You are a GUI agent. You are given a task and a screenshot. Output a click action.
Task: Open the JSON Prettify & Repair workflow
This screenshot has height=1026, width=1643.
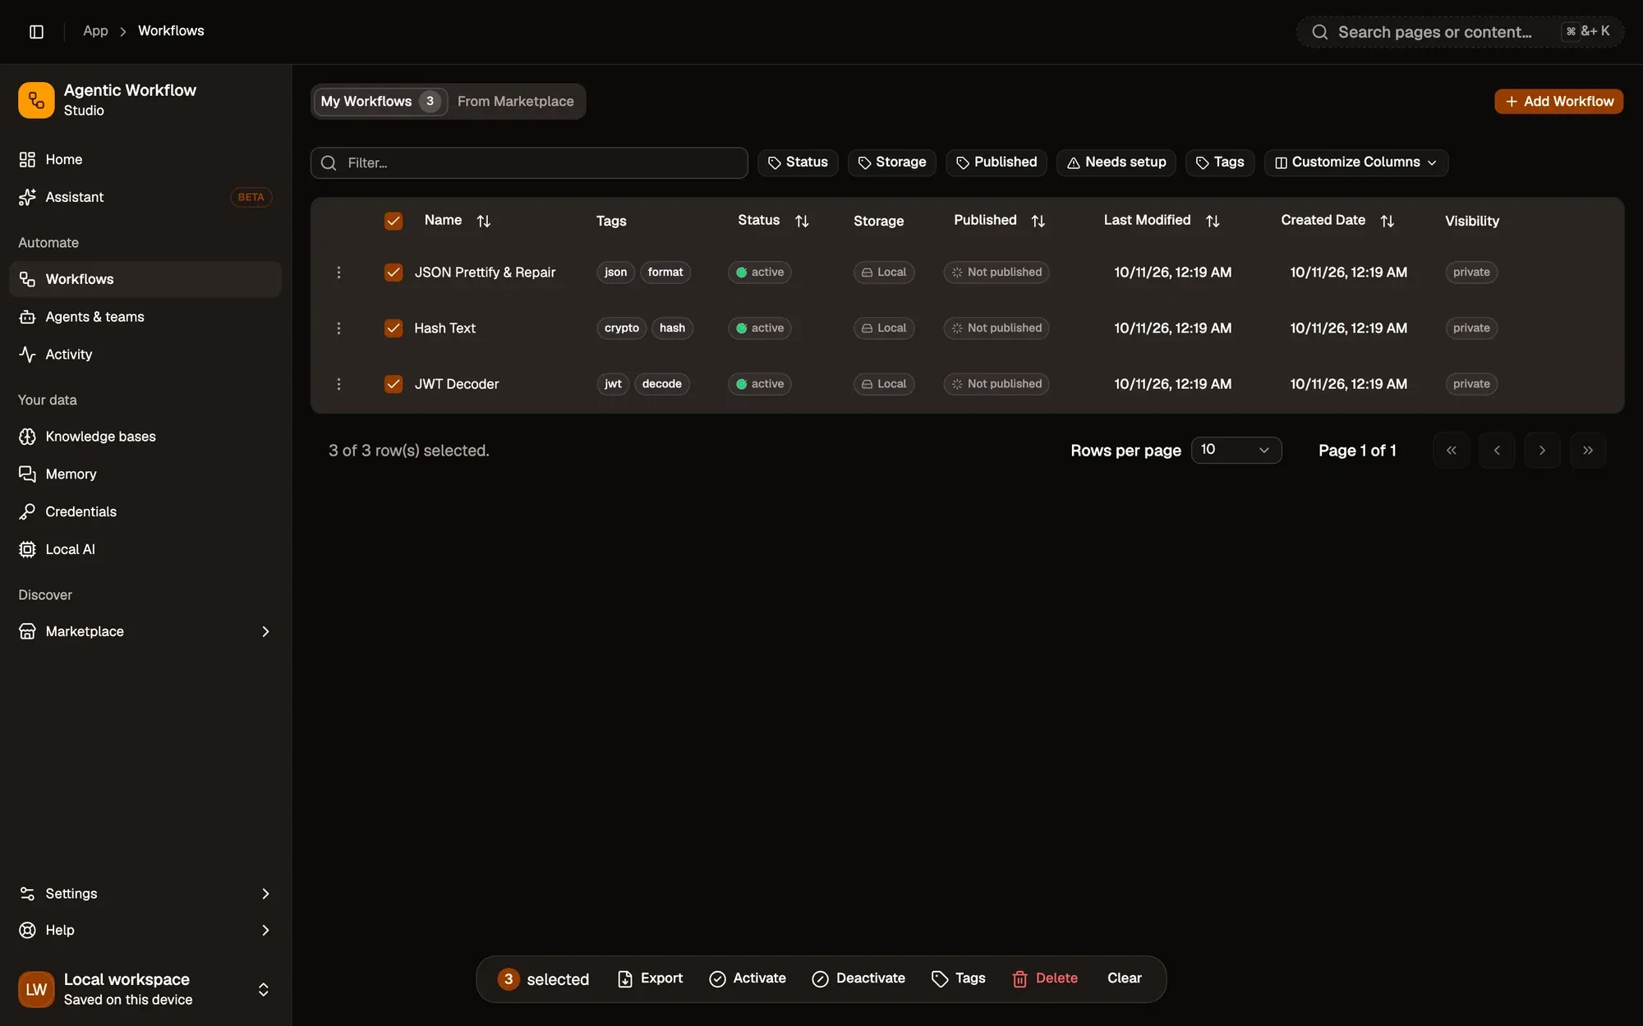[x=485, y=273]
